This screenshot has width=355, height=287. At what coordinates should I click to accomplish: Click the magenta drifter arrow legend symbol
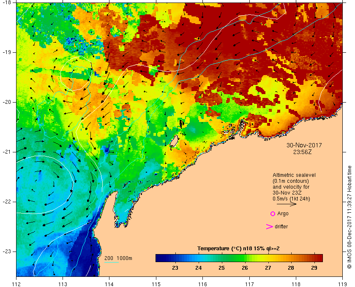pos(269,227)
